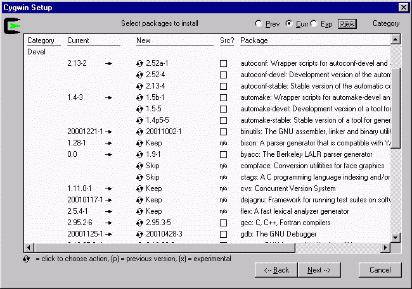Click the Src? column header
This screenshot has width=412, height=289.
[x=227, y=40]
